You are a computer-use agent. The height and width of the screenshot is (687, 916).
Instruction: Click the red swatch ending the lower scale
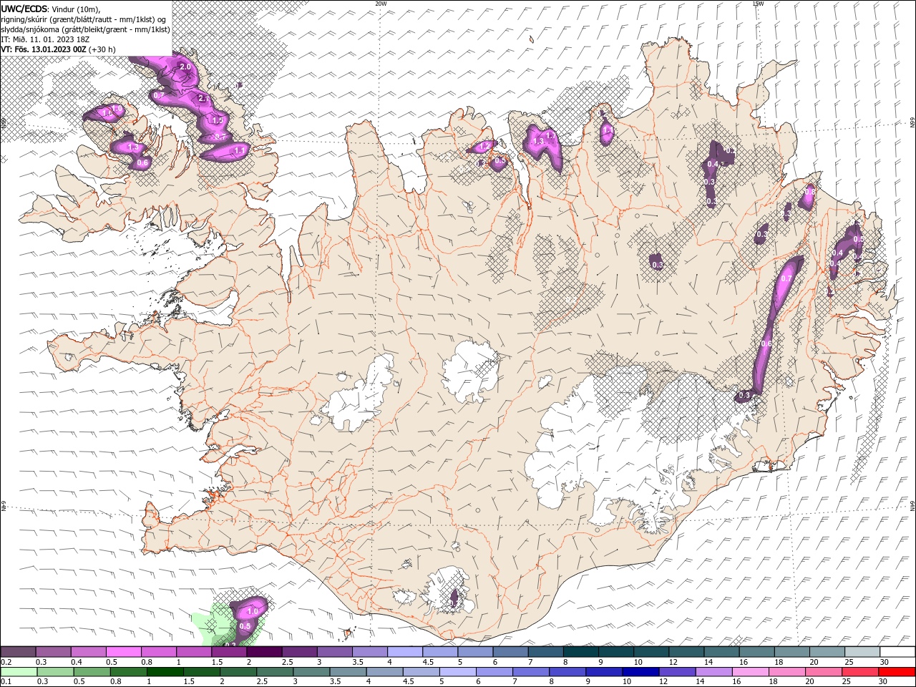pyautogui.click(x=897, y=672)
